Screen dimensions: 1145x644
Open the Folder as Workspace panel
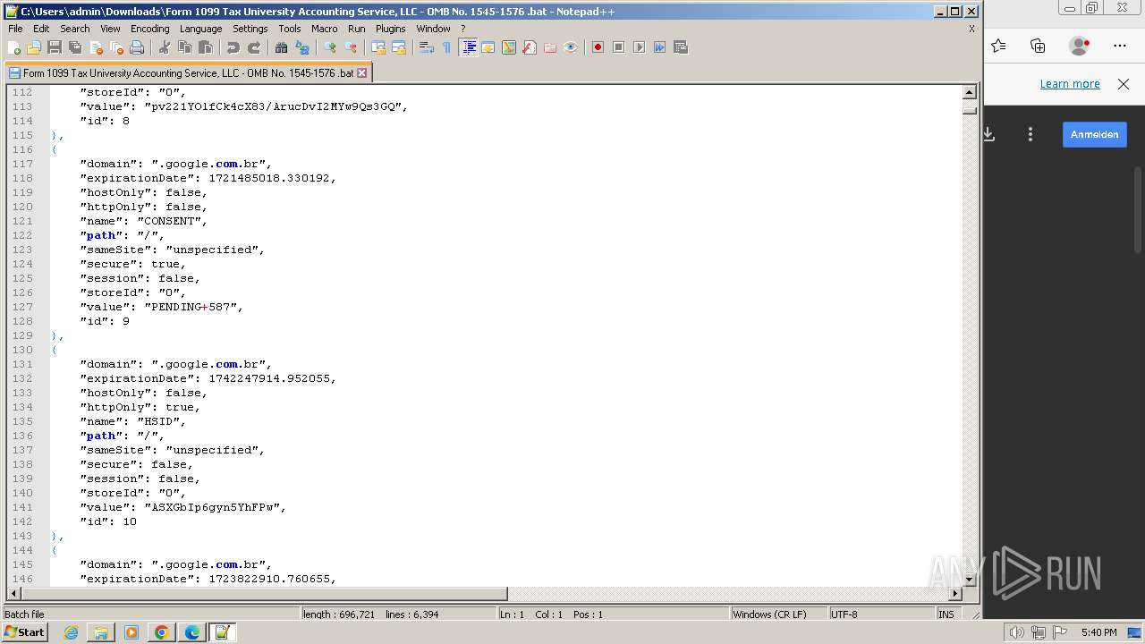pos(550,47)
